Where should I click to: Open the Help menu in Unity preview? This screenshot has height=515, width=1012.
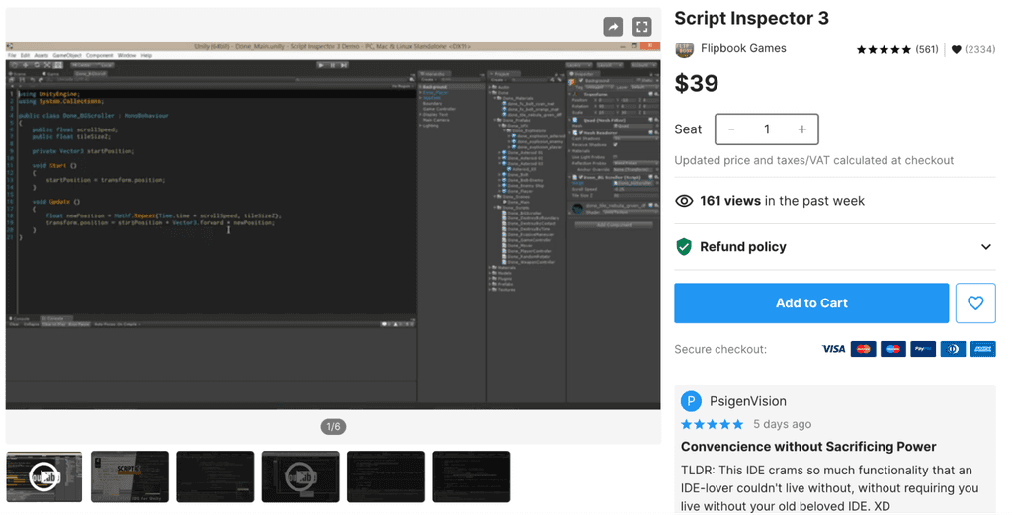[146, 55]
